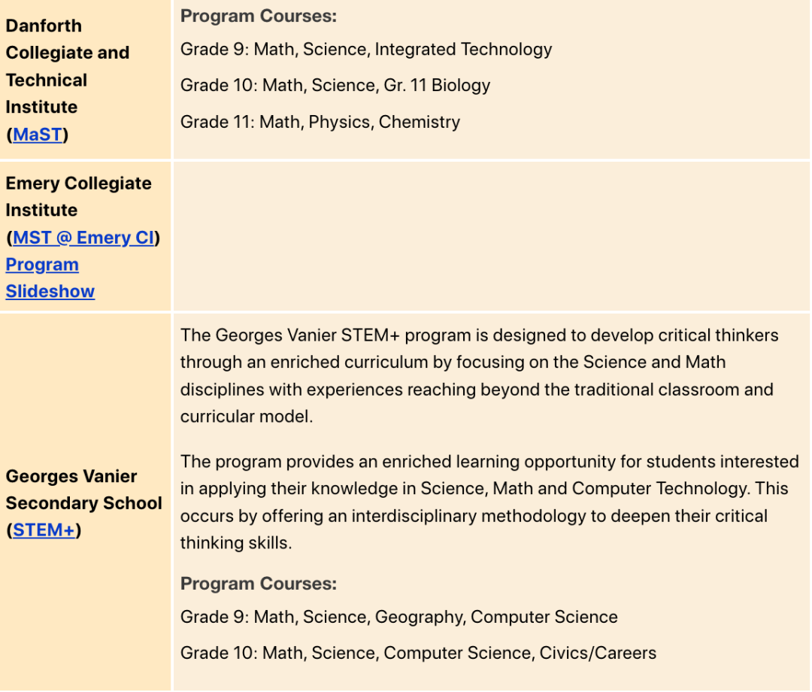Click the Grade 9 Geography, Computer Science line

tap(398, 618)
